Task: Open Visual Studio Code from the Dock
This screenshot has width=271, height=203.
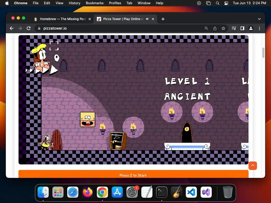Action: 191,192
